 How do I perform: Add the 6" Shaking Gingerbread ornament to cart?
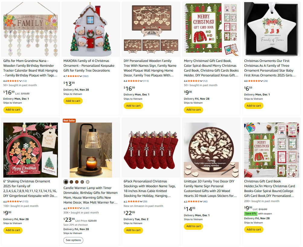[x=13, y=230]
